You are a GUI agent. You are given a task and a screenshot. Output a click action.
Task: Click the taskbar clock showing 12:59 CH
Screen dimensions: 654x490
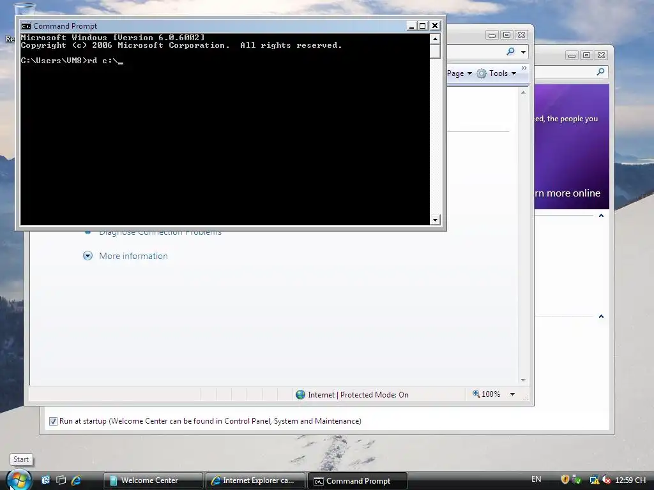click(630, 480)
